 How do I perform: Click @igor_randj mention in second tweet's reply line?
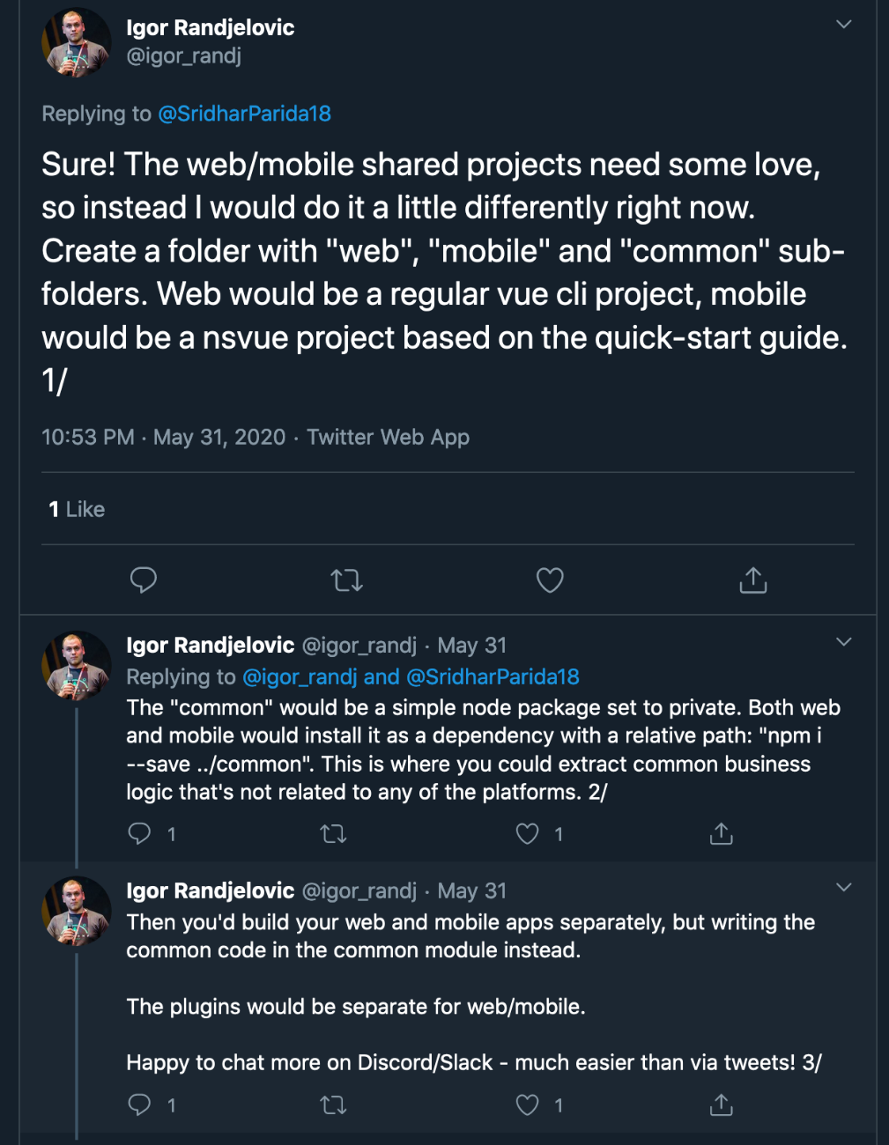pos(300,676)
